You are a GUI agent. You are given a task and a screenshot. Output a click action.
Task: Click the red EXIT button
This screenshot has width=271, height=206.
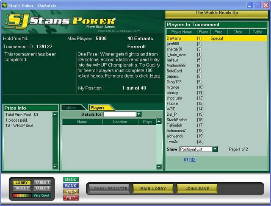click(x=71, y=198)
